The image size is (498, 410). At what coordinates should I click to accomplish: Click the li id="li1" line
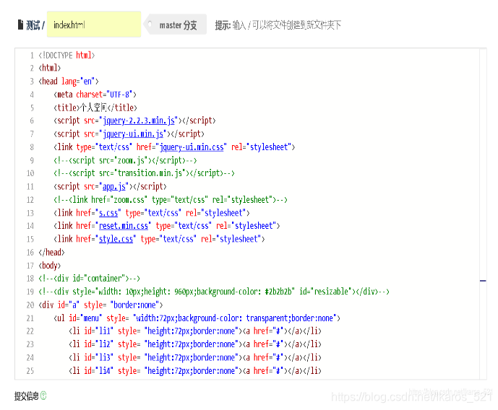(195, 331)
